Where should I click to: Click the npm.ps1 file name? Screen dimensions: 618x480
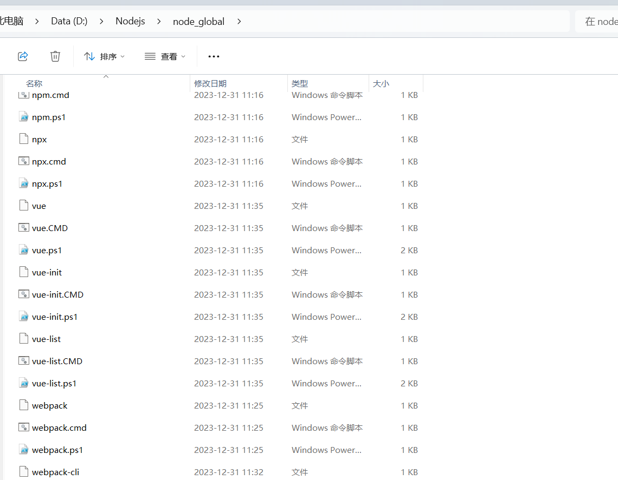coord(49,117)
